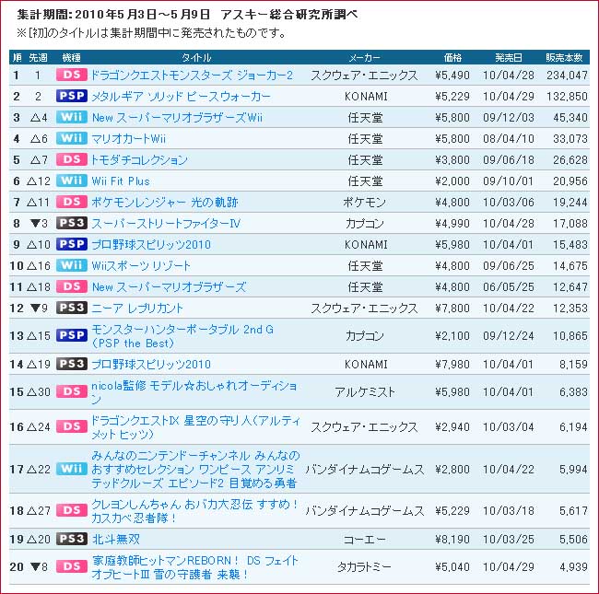Click the 先週 column header
Screen dimensions: 599x594
(38, 58)
